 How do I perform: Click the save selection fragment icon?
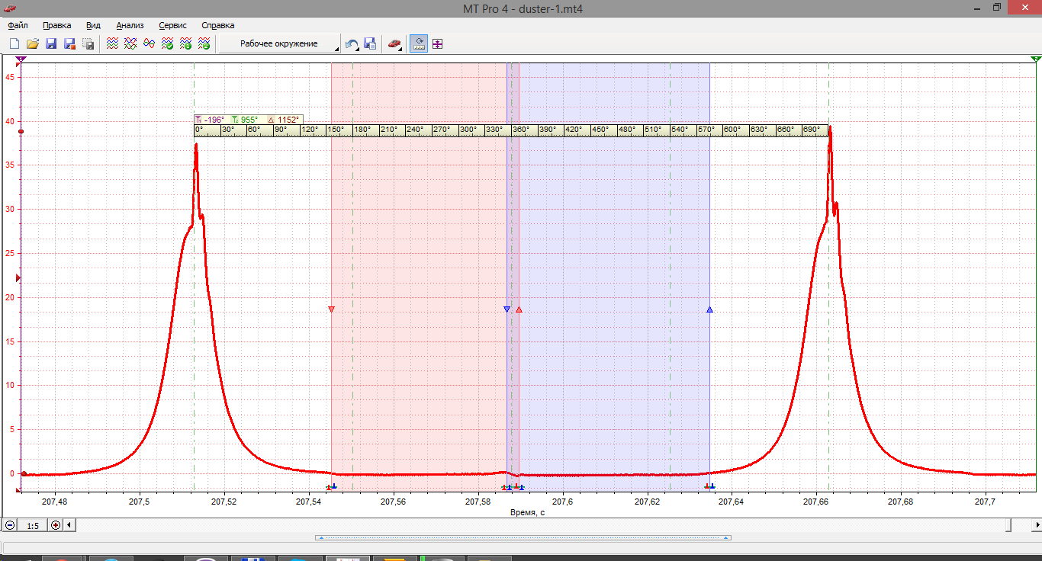click(88, 44)
